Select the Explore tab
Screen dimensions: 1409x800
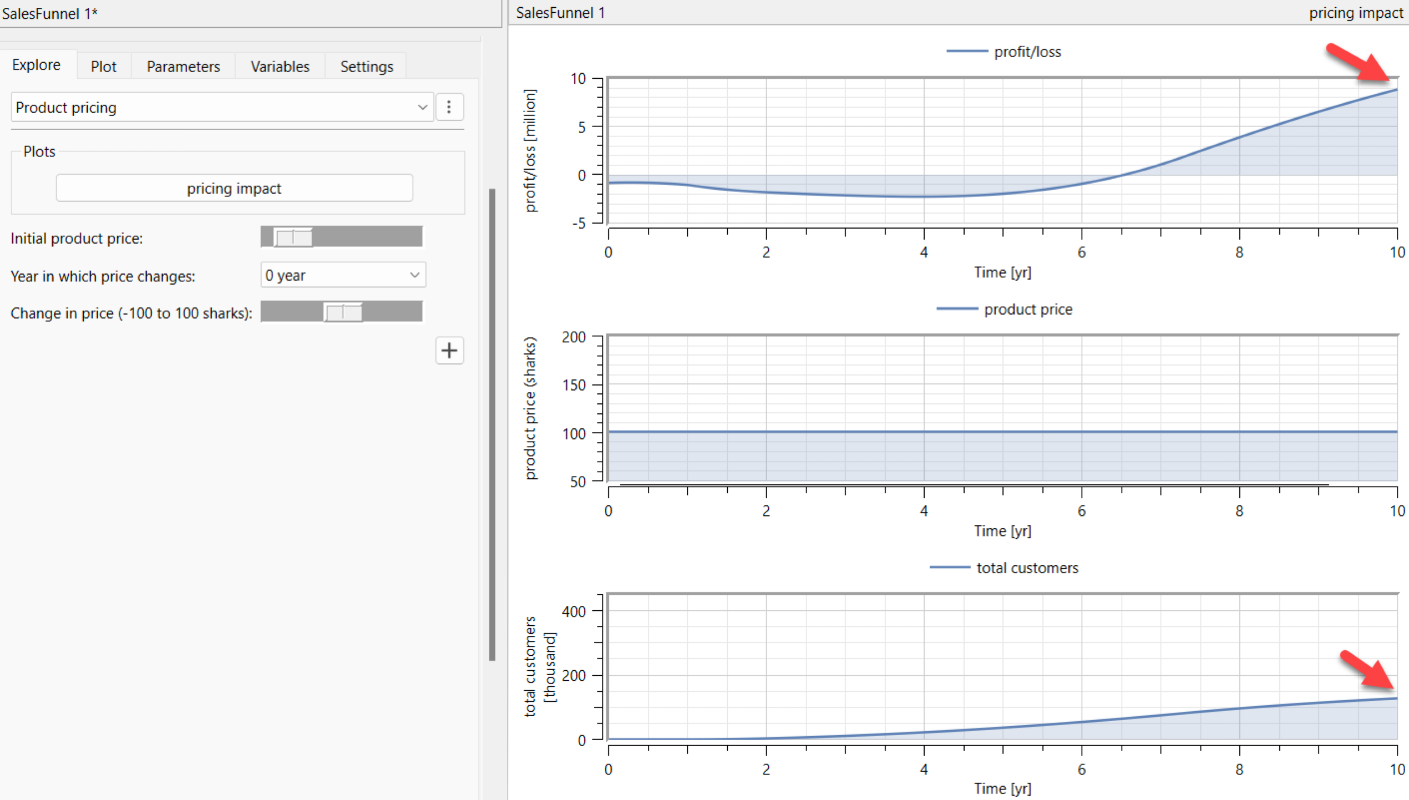pyautogui.click(x=36, y=64)
